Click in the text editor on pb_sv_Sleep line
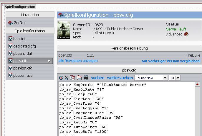 pos(78,94)
